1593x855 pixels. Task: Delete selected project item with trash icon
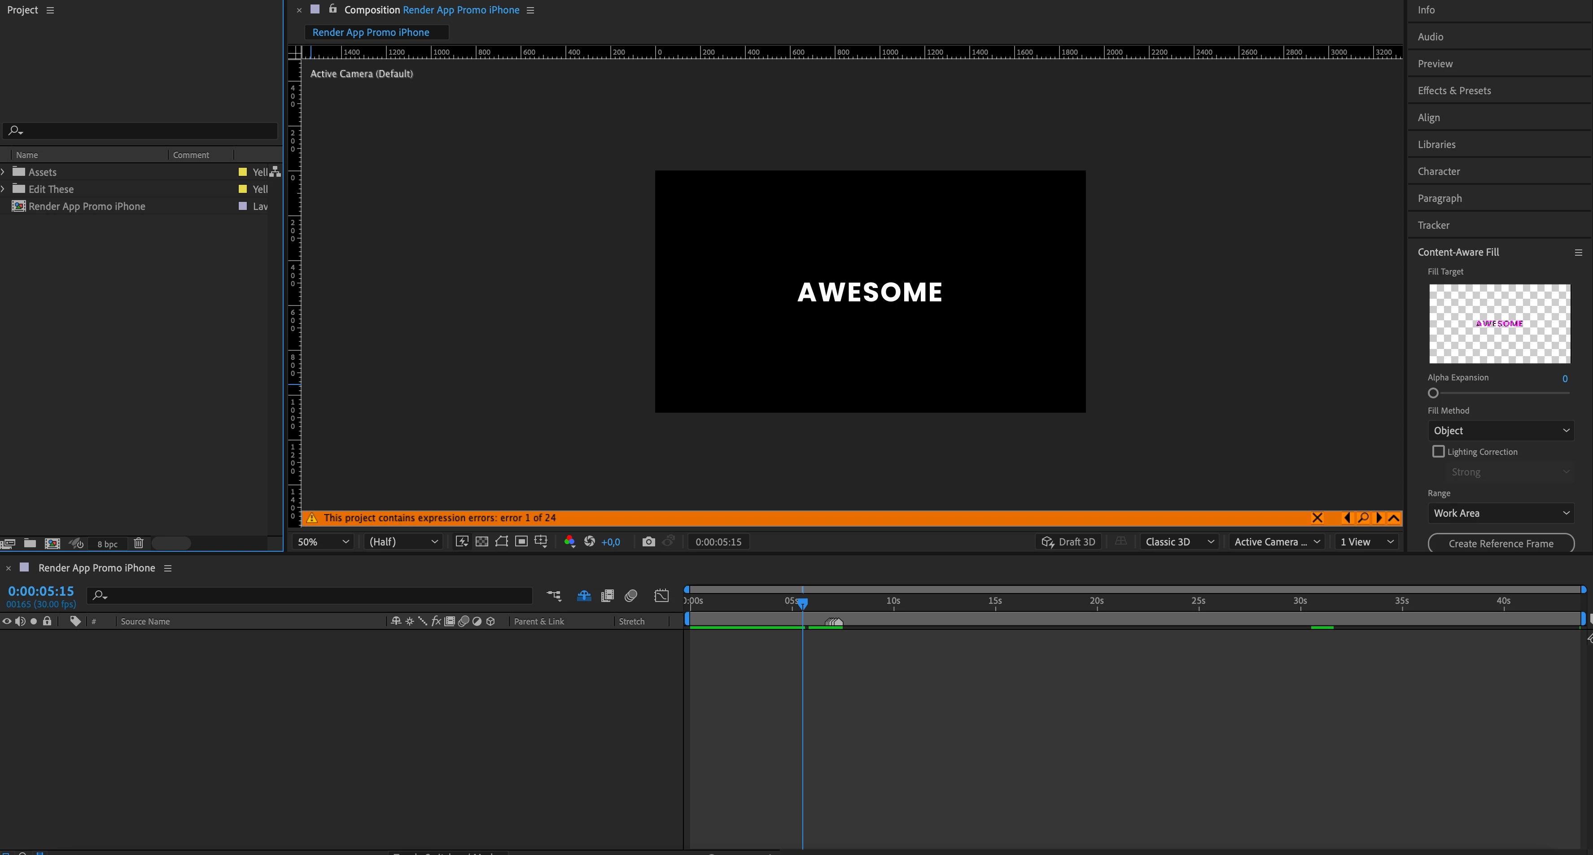coord(139,543)
